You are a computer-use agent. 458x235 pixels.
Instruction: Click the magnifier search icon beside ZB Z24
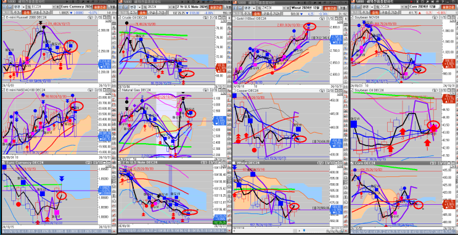tap(145, 7)
